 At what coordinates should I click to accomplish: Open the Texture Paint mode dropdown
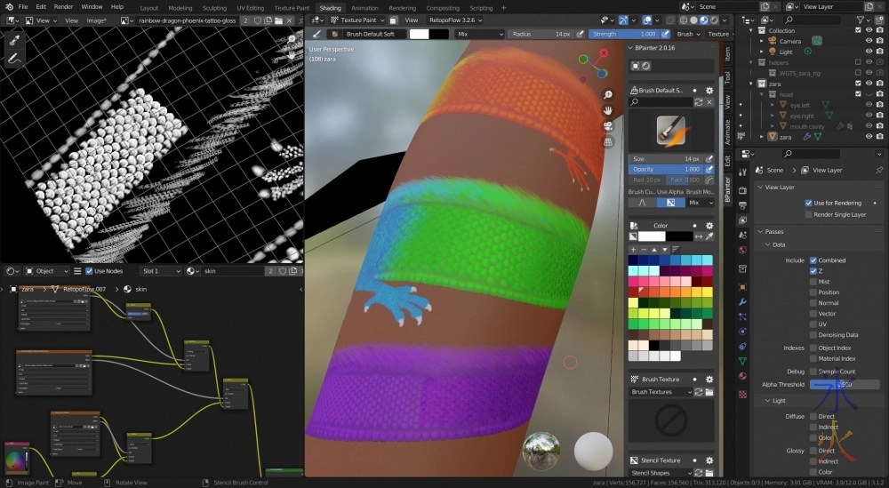(364, 20)
